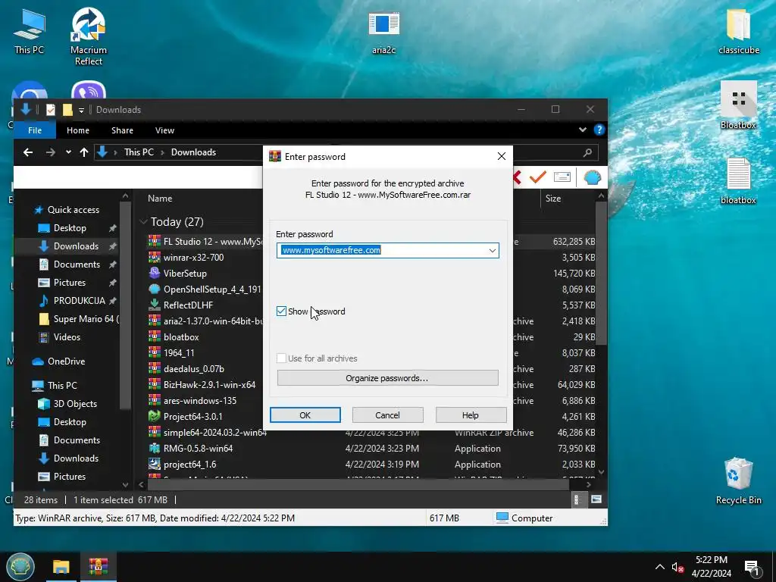Image resolution: width=776 pixels, height=582 pixels.
Task: Select the bloatbox archive in file list
Action: click(x=181, y=337)
